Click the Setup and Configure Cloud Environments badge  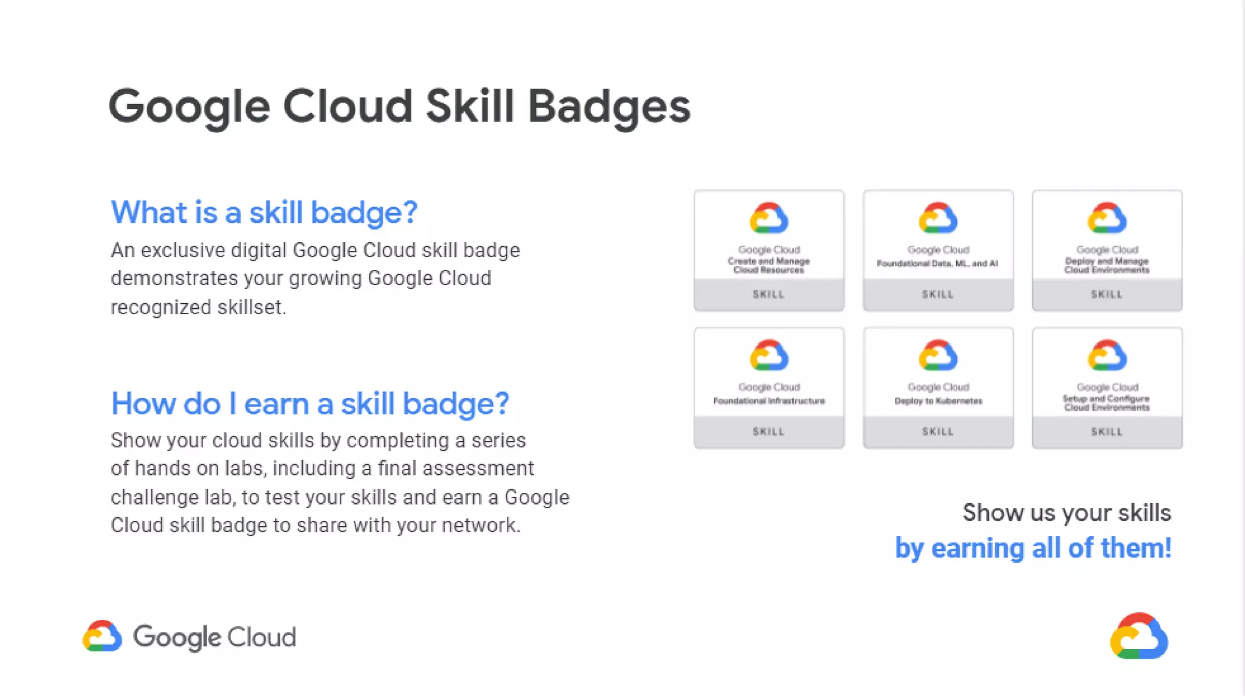coord(1106,388)
